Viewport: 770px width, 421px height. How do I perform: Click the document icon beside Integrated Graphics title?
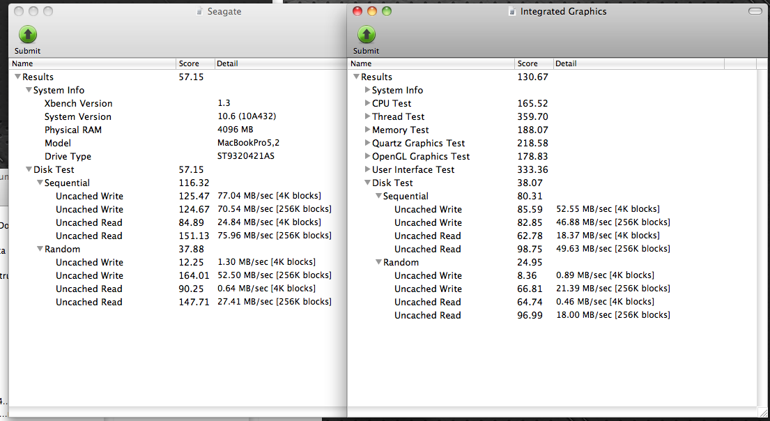tap(512, 11)
